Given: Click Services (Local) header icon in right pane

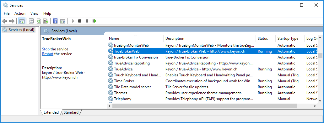Looking at the screenshot, I should coord(46,31).
